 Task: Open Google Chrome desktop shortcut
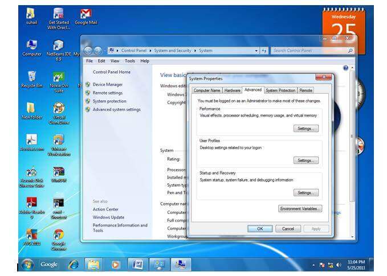coord(58,234)
